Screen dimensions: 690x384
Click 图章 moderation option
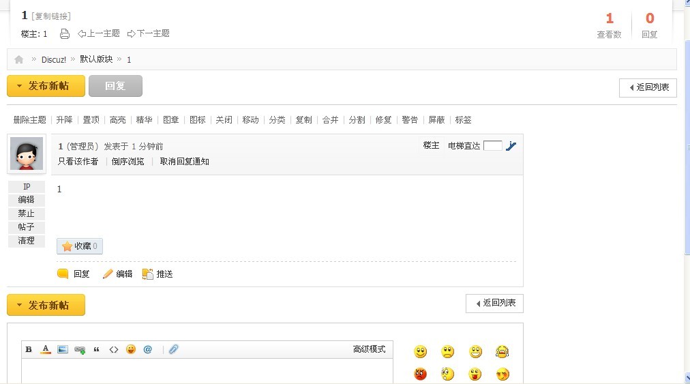point(170,120)
